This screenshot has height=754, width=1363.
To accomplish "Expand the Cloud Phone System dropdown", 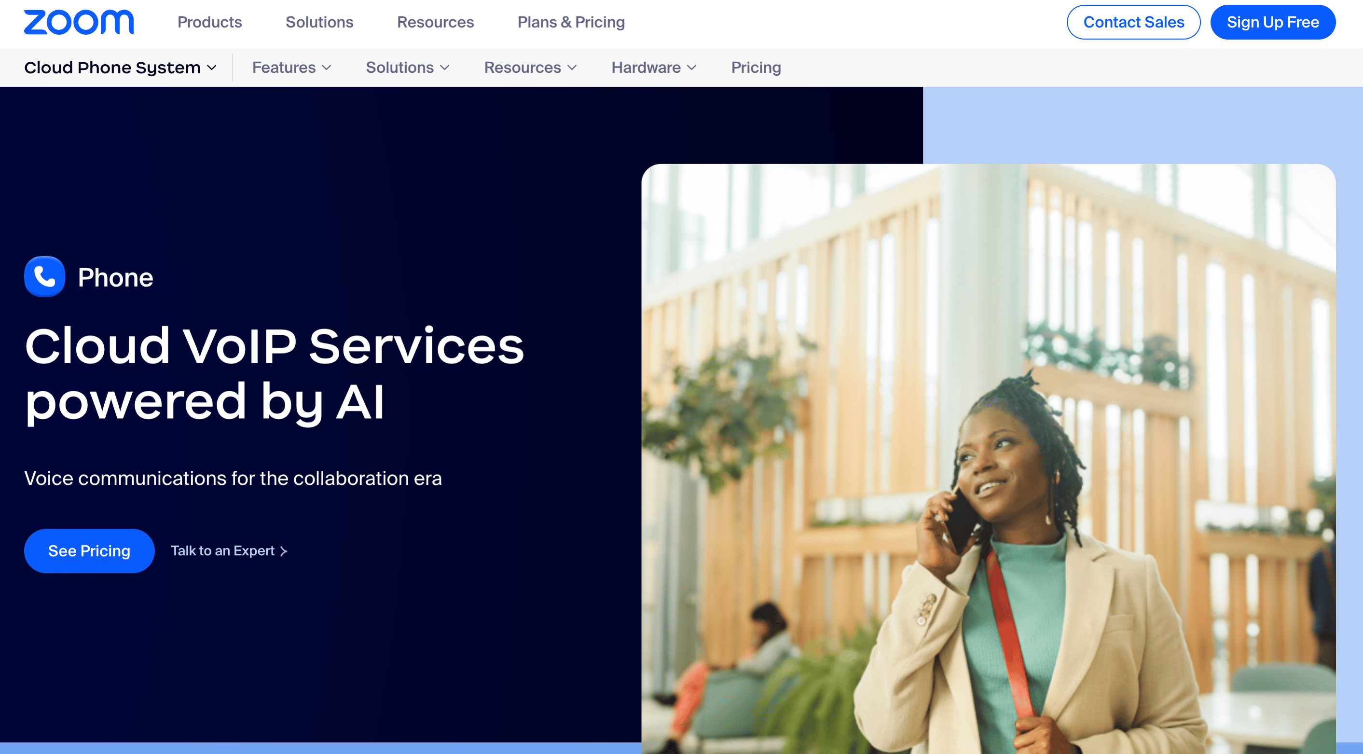I will pyautogui.click(x=121, y=68).
